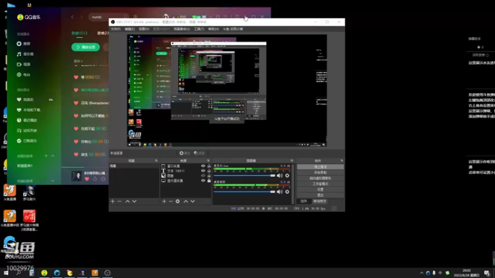The width and height of the screenshot is (495, 278).
Task: Enable 工作室模式 in OBS controls
Action: click(321, 183)
